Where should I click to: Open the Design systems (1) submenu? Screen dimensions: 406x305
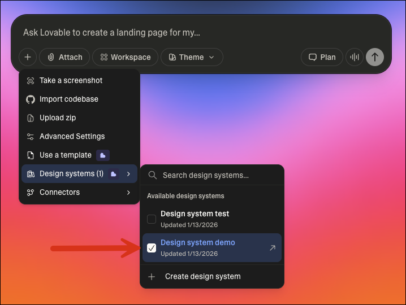click(79, 173)
